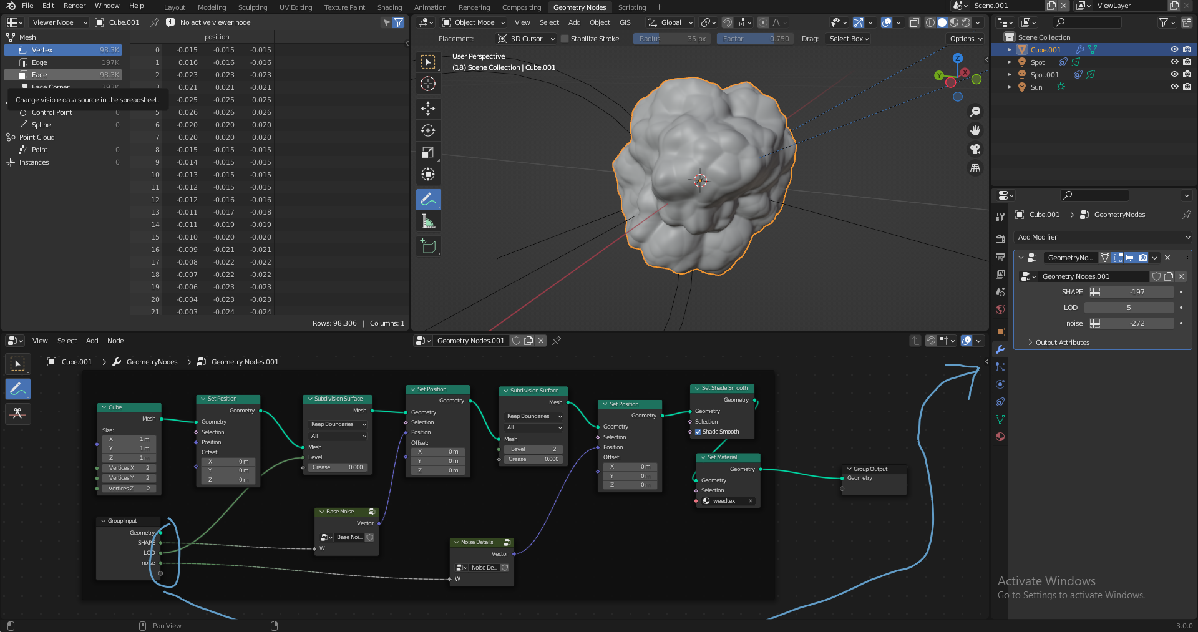Image resolution: width=1198 pixels, height=632 pixels.
Task: Open the World properties tab
Action: [1000, 309]
